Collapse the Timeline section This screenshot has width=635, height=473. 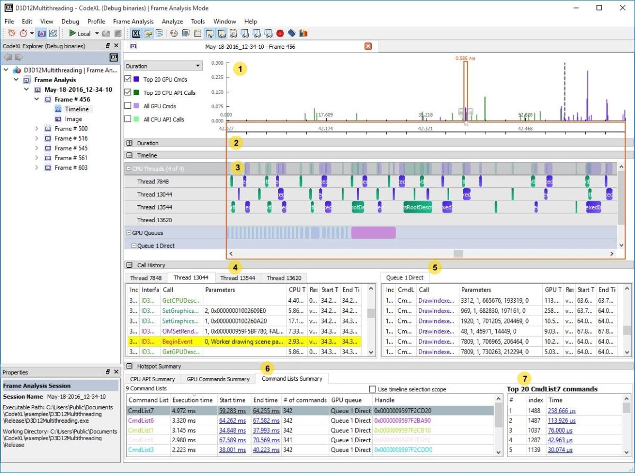pyautogui.click(x=129, y=155)
